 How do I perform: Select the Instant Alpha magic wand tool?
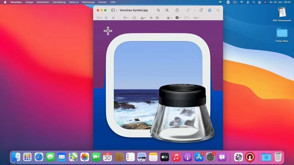[x=106, y=17]
